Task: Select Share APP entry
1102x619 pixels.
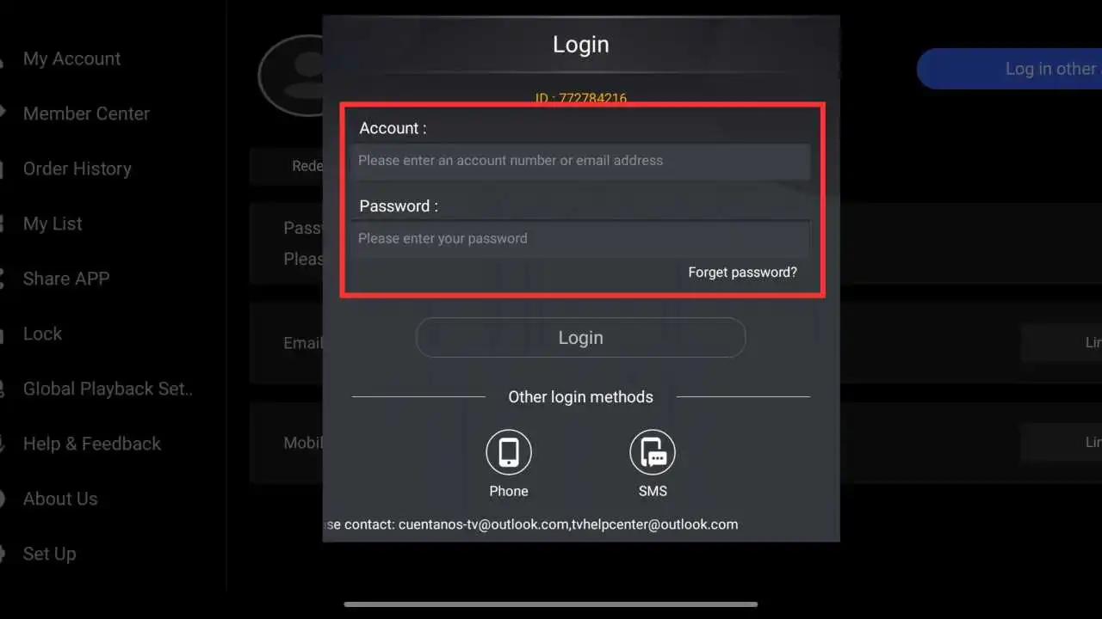Action: pos(66,279)
